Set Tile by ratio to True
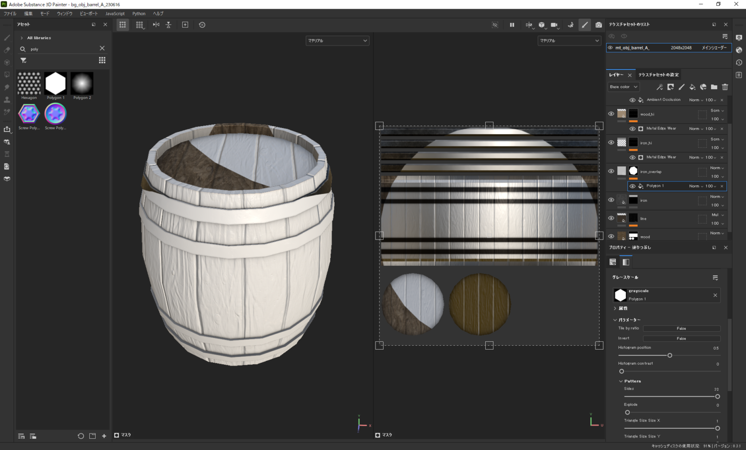The image size is (746, 450). pos(682,328)
